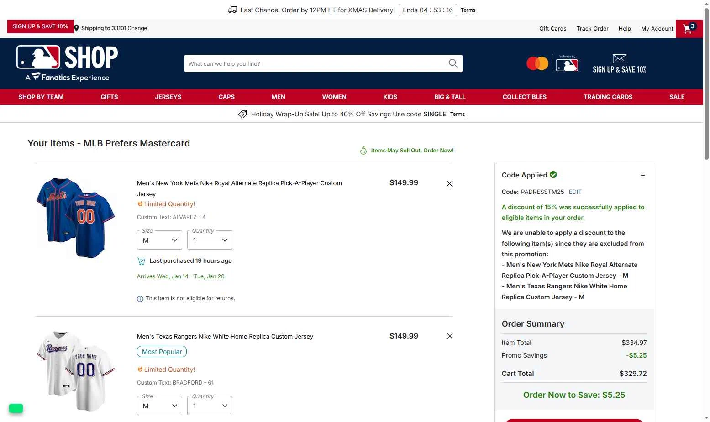Screen dimensions: 710x422
Task: Open the Gift Cards link
Action: [553, 28]
